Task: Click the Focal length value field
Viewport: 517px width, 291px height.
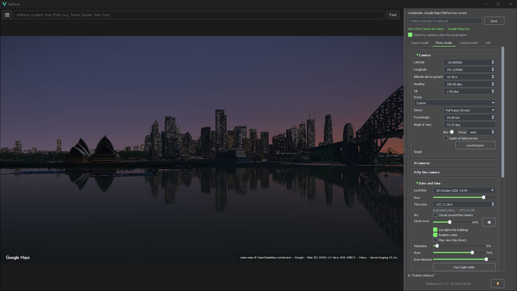Action: coord(470,117)
